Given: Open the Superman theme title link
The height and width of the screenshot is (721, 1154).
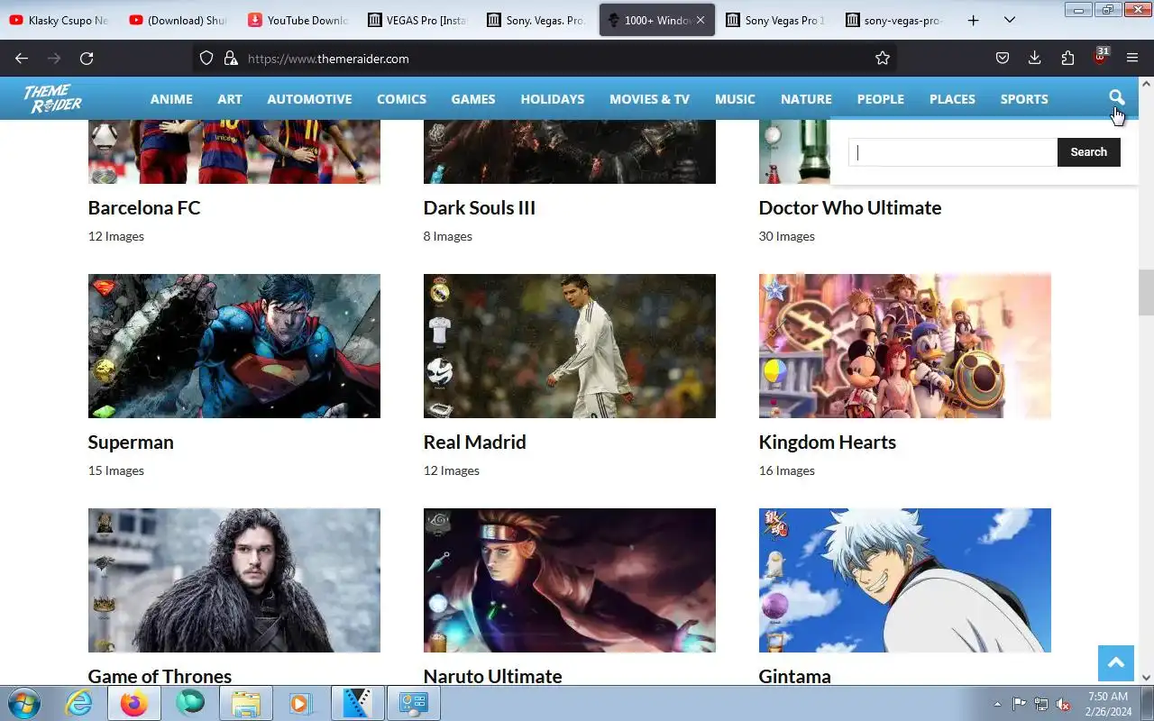Looking at the screenshot, I should tap(131, 442).
